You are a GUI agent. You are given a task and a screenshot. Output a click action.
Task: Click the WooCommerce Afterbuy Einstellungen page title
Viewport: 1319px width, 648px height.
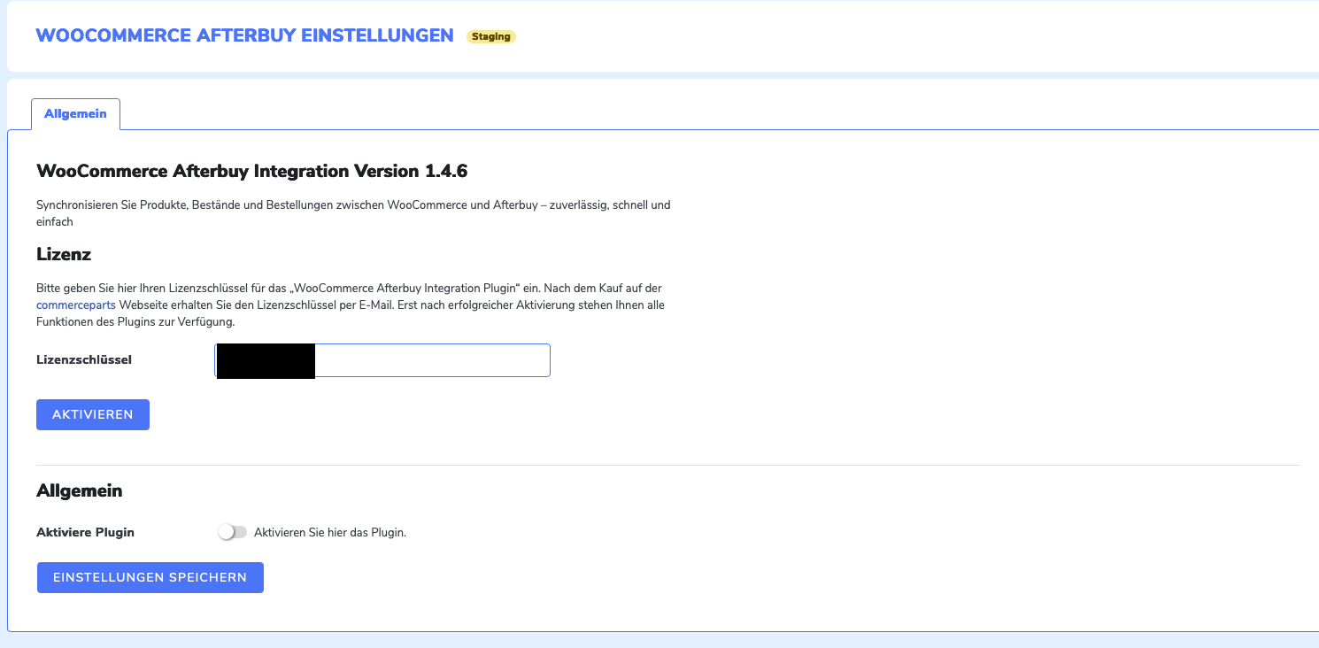click(244, 35)
